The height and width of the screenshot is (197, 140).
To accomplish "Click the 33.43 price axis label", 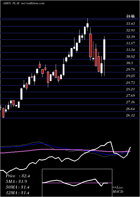I will 130,23.
